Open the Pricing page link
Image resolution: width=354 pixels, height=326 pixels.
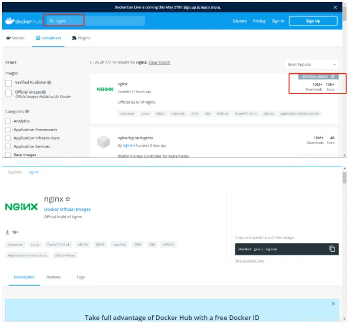[x=259, y=21]
